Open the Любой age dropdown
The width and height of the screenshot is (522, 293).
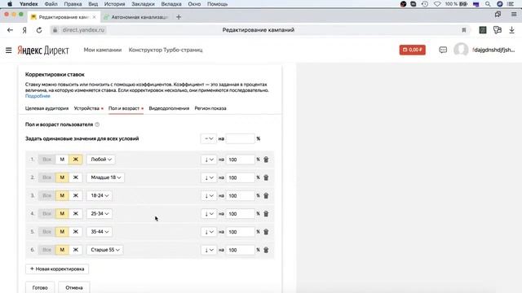pos(101,160)
